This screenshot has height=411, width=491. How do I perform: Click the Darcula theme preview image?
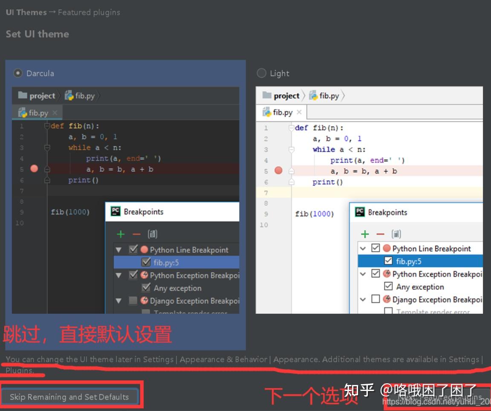click(126, 200)
